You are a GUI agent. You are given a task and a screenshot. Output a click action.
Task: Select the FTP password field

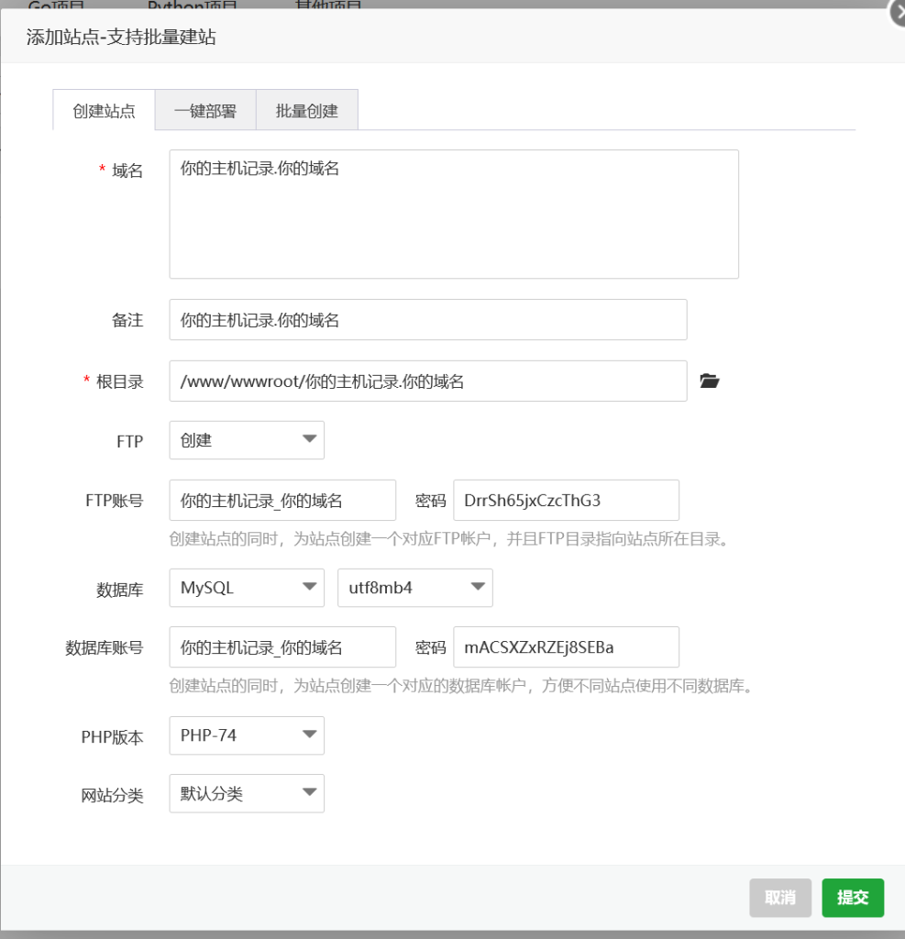(566, 501)
